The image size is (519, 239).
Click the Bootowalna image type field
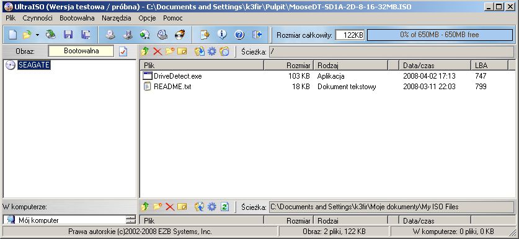point(81,51)
